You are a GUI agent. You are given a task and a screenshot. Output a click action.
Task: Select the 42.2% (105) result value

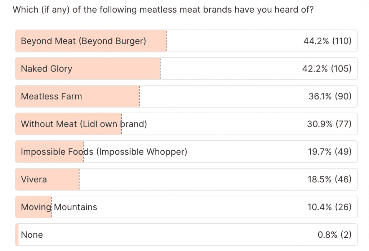tap(326, 69)
